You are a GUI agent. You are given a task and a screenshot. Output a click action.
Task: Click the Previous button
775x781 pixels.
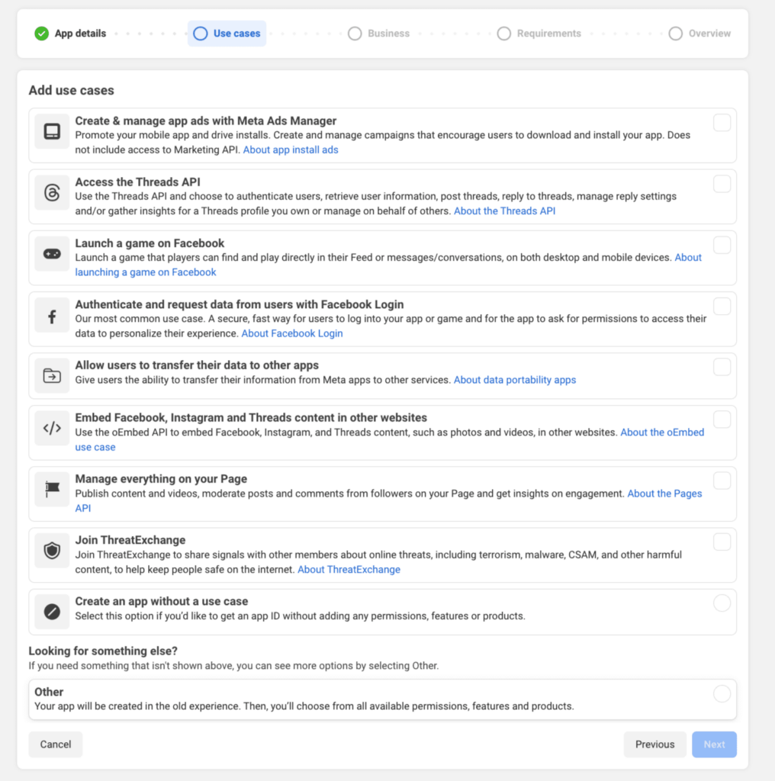pyautogui.click(x=654, y=744)
